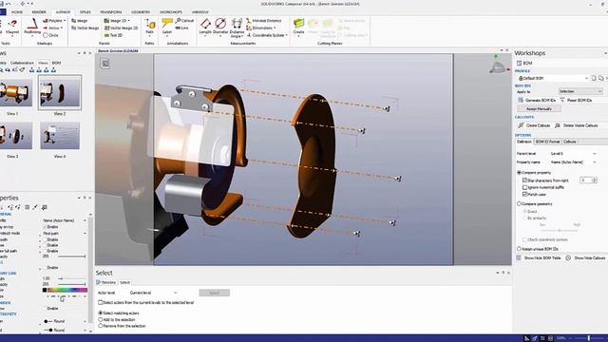The width and height of the screenshot is (608, 342).
Task: Pick from the color gradient bar
Action: coord(67,290)
